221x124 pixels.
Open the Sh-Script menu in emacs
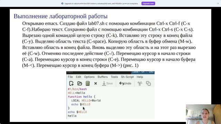pyautogui.click(x=127, y=77)
